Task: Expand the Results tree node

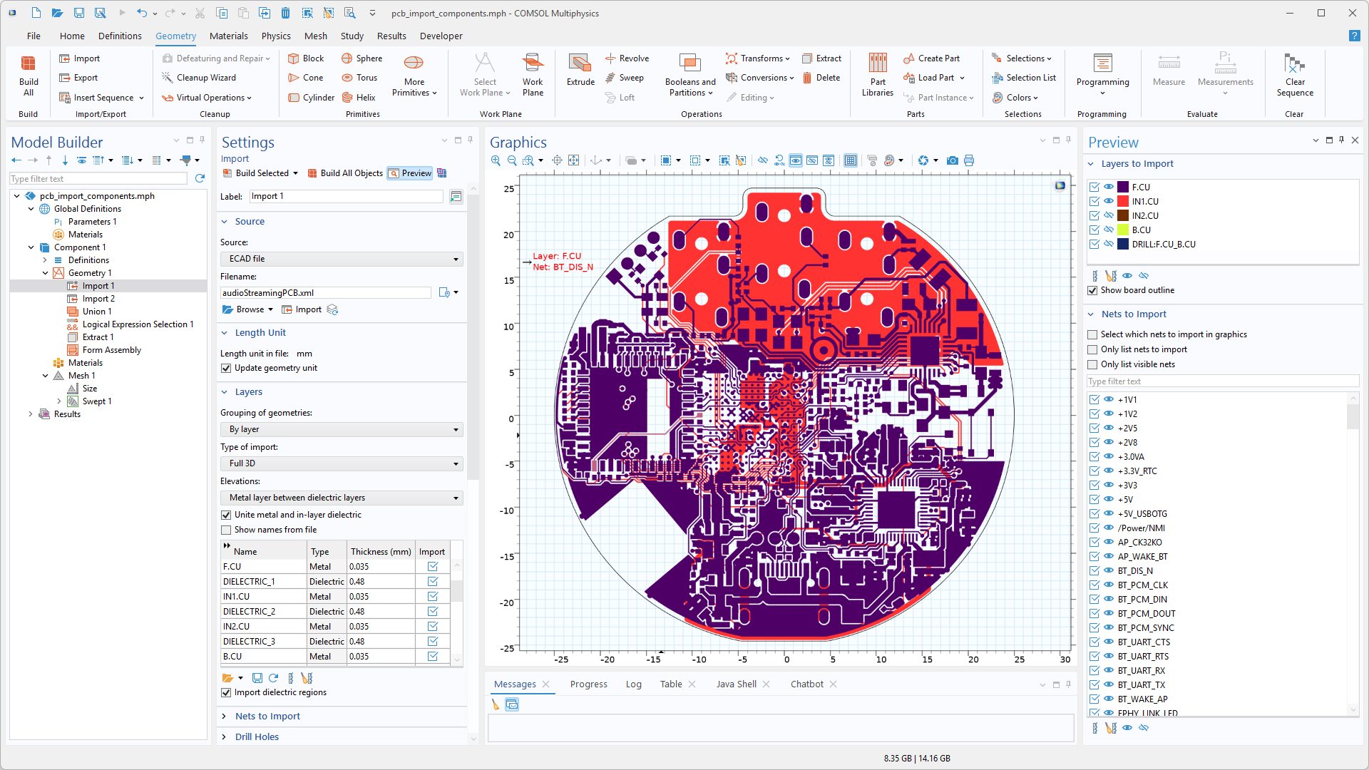Action: (x=31, y=414)
